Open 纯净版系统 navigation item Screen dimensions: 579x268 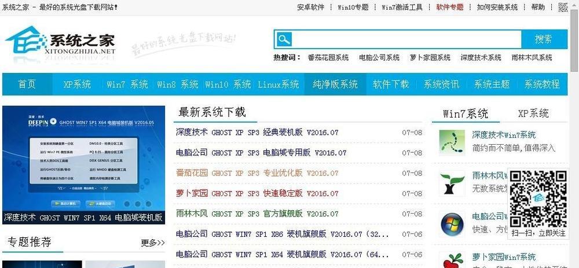coord(335,84)
